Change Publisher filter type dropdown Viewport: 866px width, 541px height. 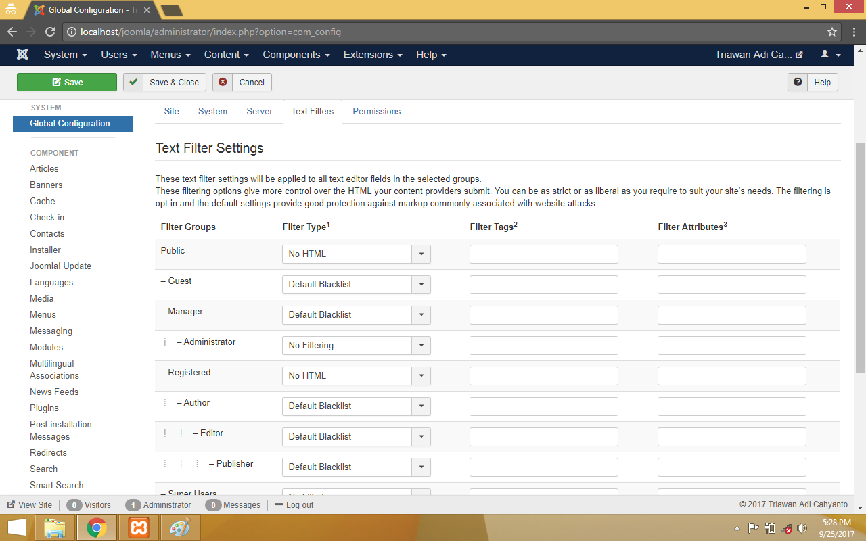(356, 467)
